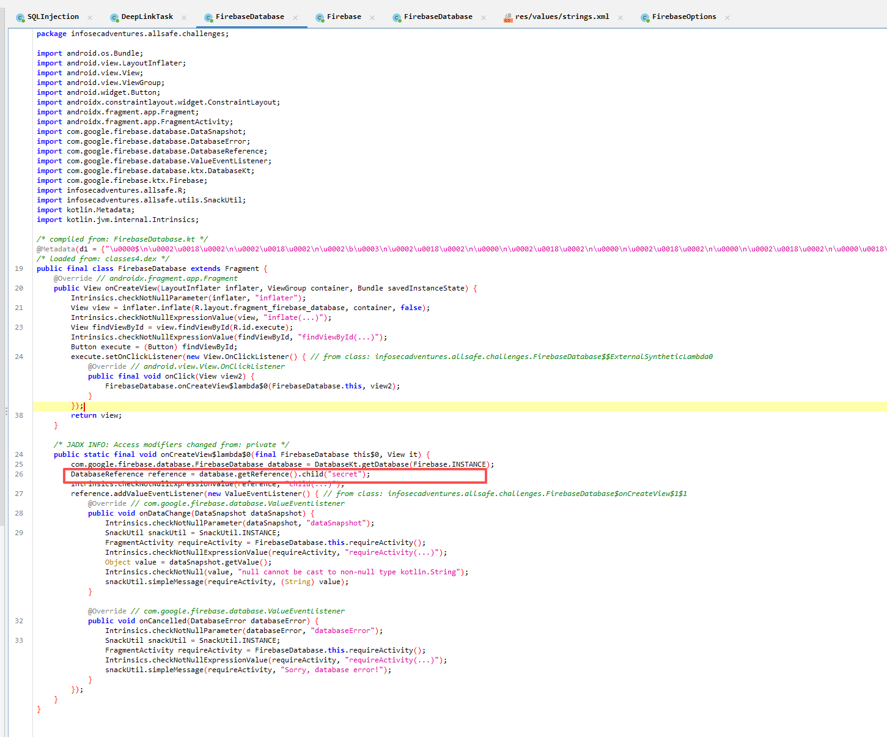
Task: Click line number 26 in the gutter
Action: pos(19,474)
